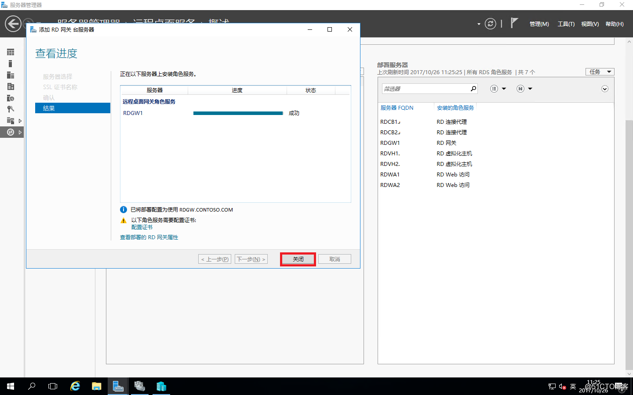This screenshot has height=395, width=633.
Task: Click the 成功 status text for RDGW1
Action: click(294, 113)
